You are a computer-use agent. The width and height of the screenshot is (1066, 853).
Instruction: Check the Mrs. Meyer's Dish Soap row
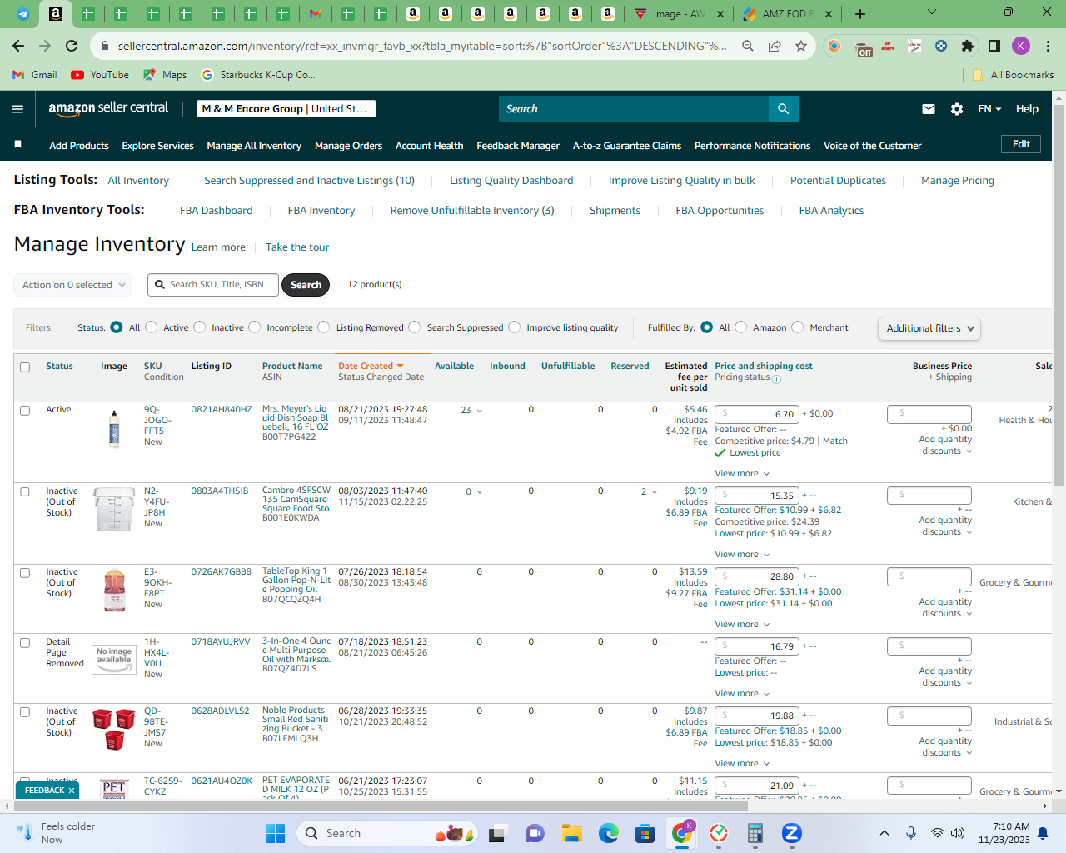[x=25, y=411]
